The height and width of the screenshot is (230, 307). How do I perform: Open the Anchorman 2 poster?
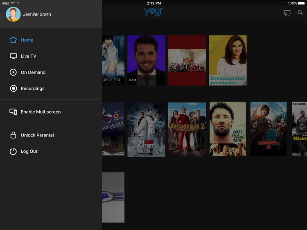[187, 130]
